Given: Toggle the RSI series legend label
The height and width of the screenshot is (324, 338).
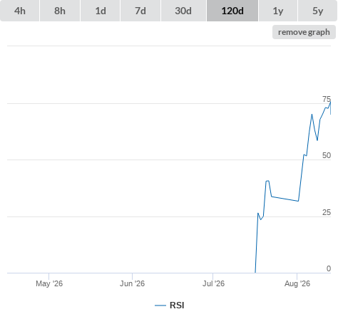Looking at the screenshot, I should [x=177, y=305].
